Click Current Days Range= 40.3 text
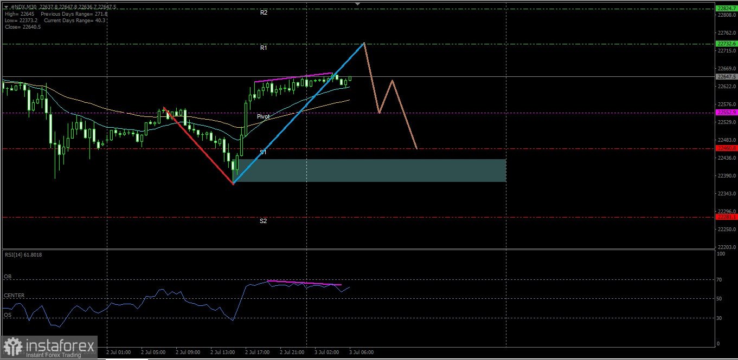The height and width of the screenshot is (360, 738). click(73, 20)
